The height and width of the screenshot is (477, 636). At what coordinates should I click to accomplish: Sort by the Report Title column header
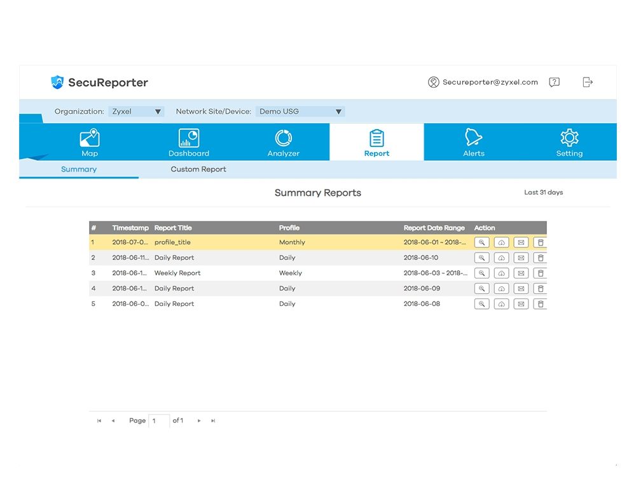click(173, 228)
